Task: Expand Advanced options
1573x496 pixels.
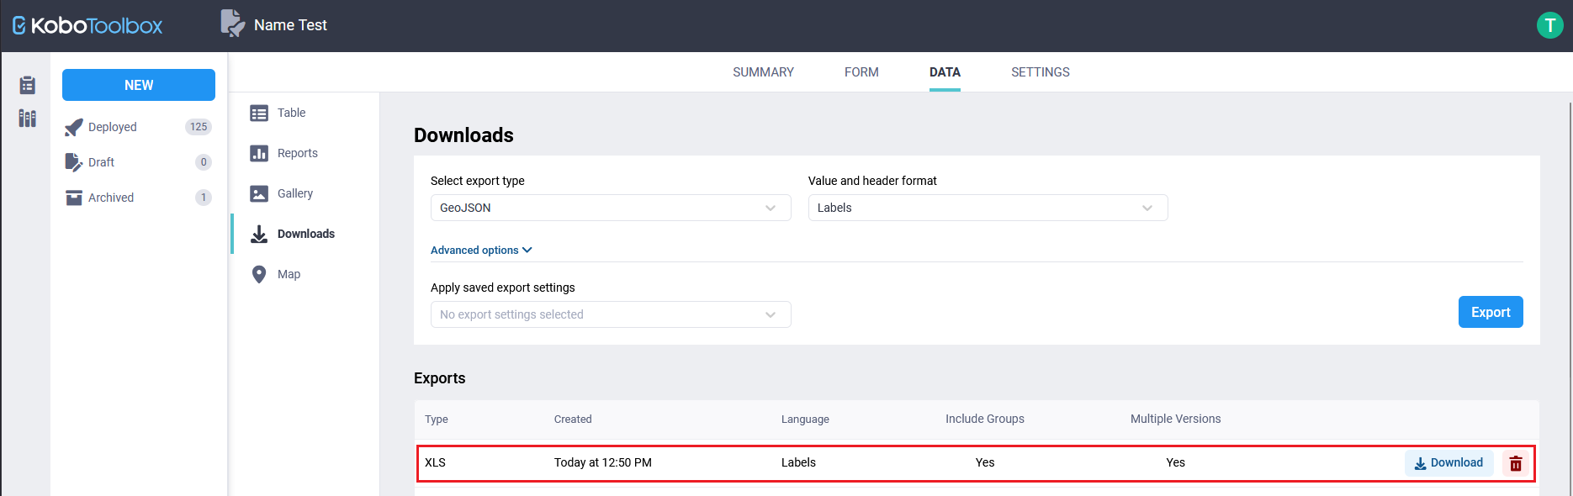Action: click(481, 251)
